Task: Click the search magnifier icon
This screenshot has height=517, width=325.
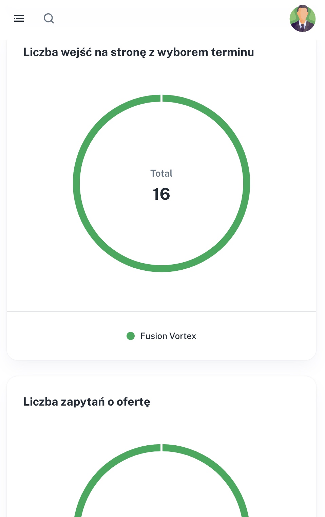Action: coord(49,18)
